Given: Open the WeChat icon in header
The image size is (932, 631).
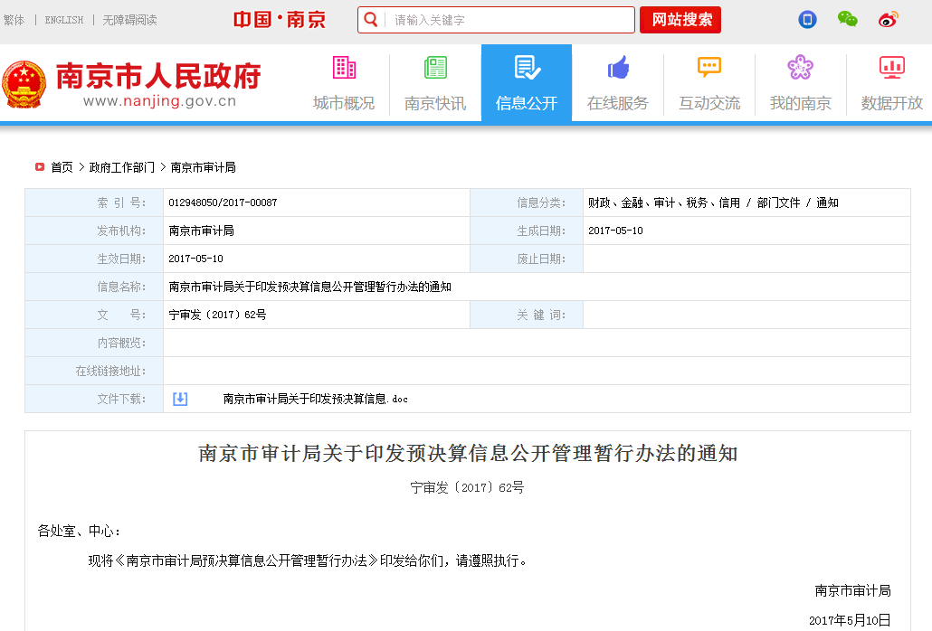Looking at the screenshot, I should 847,20.
